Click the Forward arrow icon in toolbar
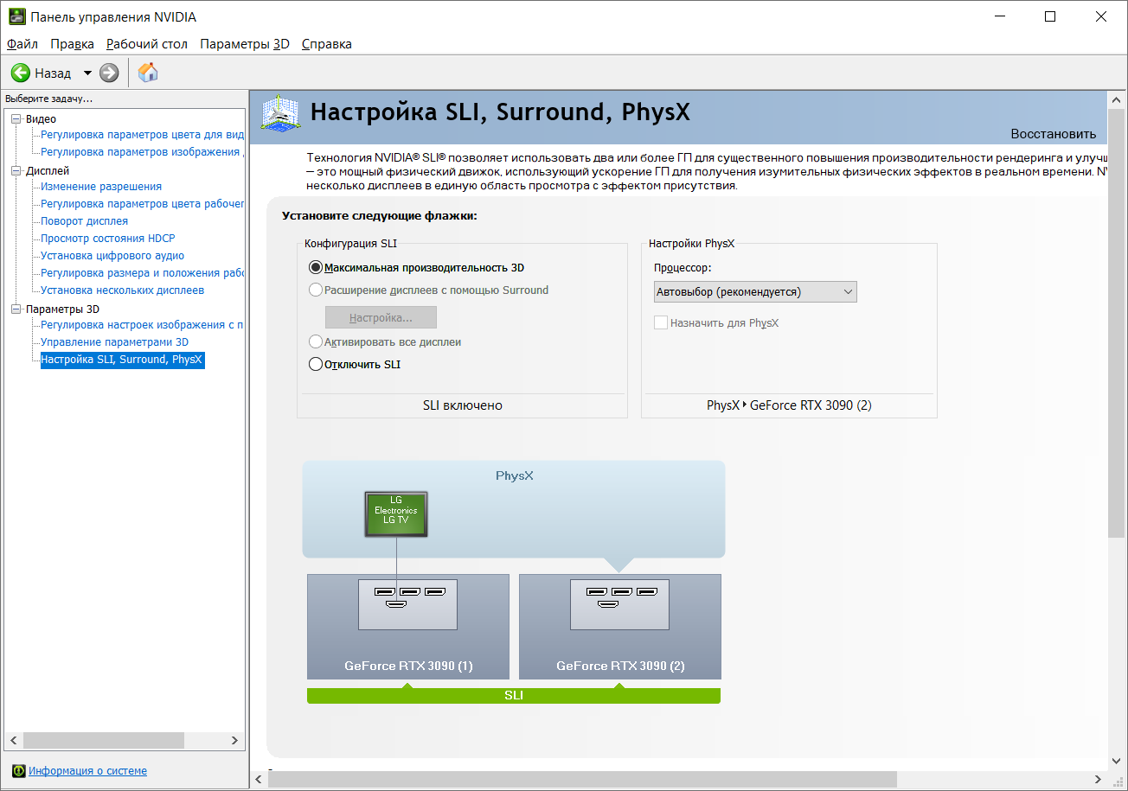The height and width of the screenshot is (791, 1128). (x=109, y=73)
